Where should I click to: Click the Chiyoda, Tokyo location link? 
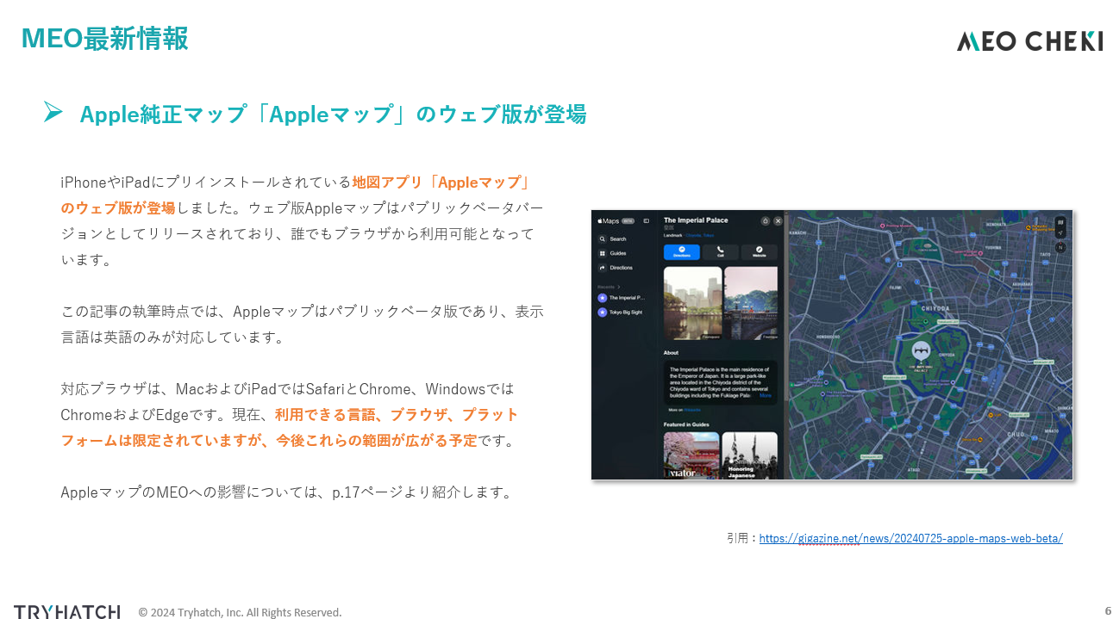tap(700, 235)
